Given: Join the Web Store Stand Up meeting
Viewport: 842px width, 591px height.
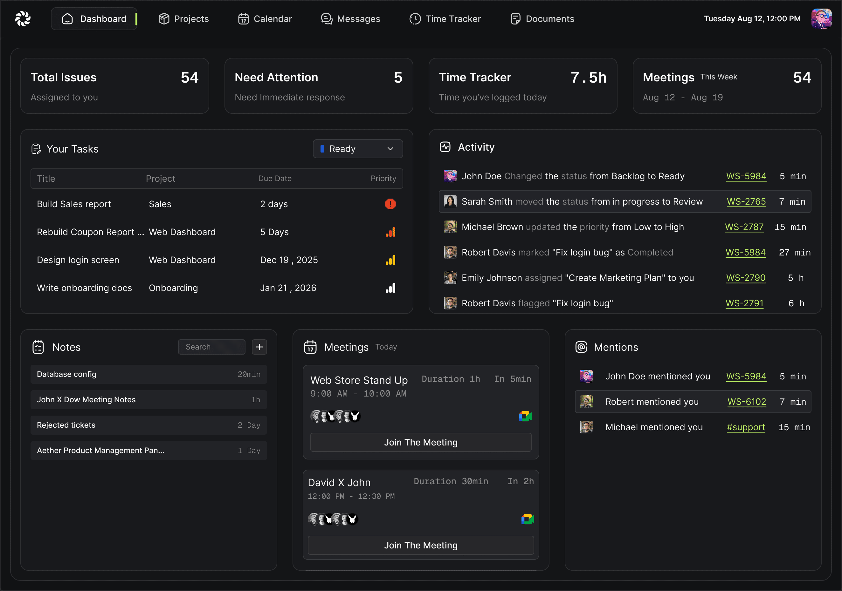Looking at the screenshot, I should point(421,442).
